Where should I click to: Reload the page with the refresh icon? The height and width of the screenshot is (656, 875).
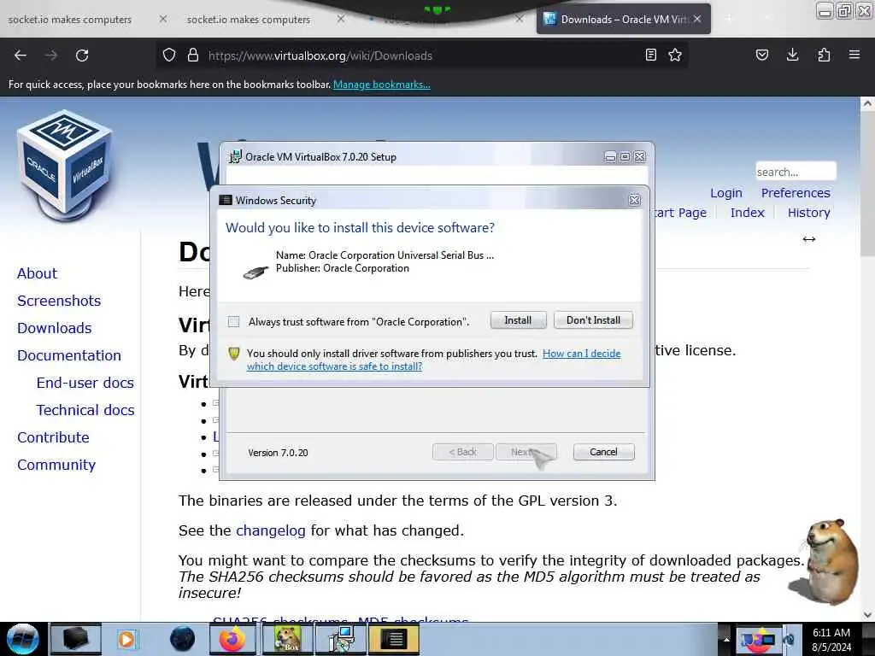pos(82,56)
